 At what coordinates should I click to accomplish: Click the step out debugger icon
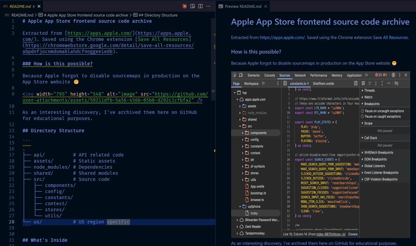point(382,83)
